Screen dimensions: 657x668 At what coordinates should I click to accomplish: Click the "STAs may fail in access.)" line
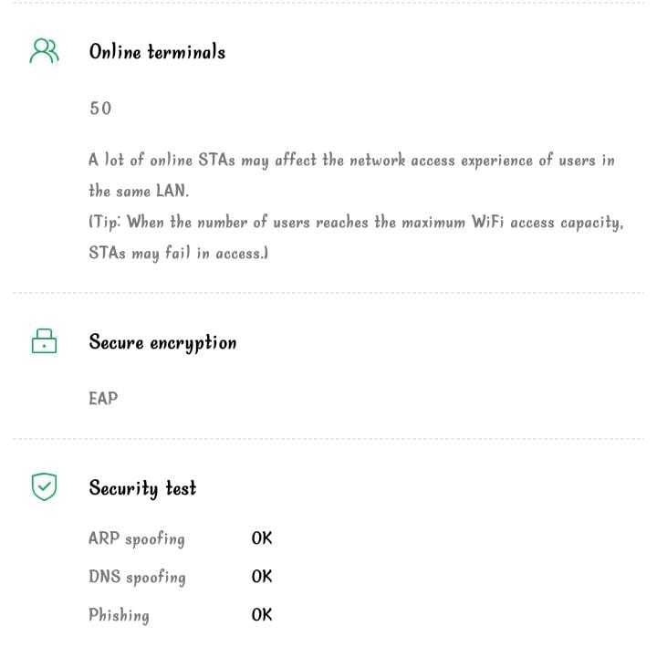(x=178, y=254)
